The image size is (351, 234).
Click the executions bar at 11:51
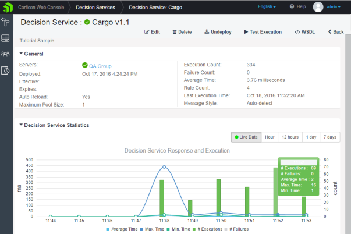pyautogui.click(x=247, y=201)
